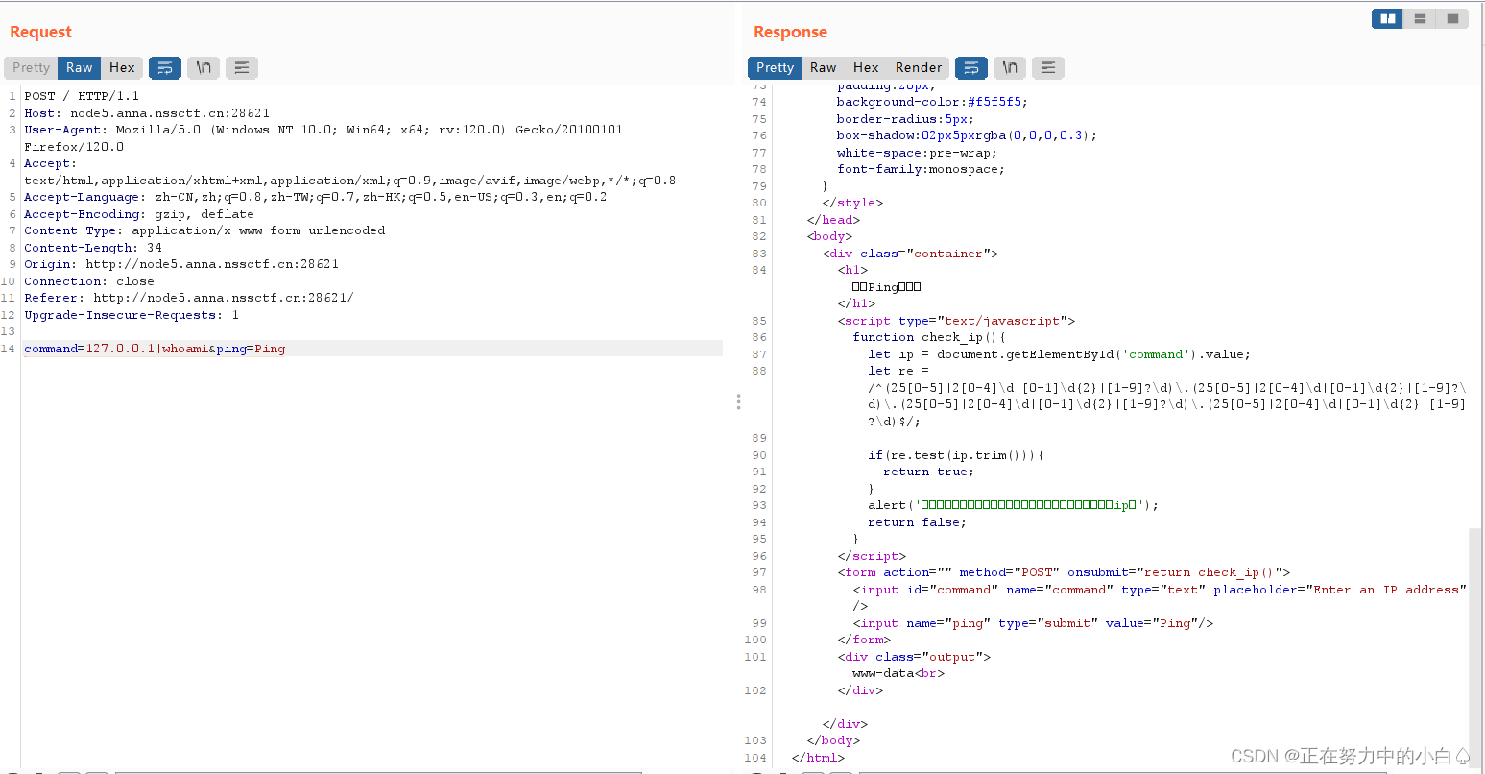
Task: Click the 'command=127.0.0.1|whoami&ping=Ping' body line
Action: pos(155,349)
